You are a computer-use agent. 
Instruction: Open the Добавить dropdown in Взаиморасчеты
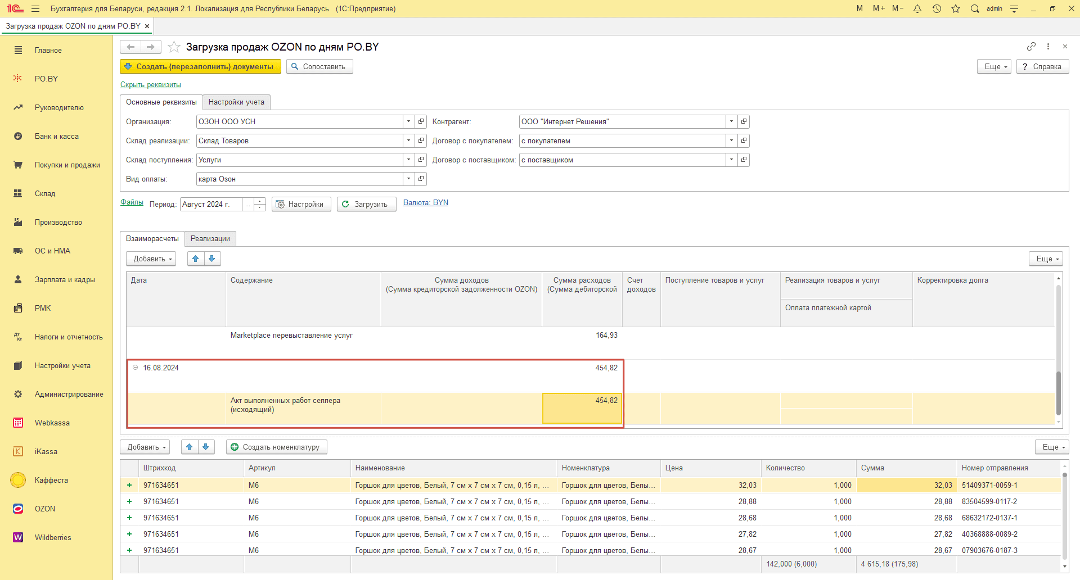pyautogui.click(x=151, y=259)
